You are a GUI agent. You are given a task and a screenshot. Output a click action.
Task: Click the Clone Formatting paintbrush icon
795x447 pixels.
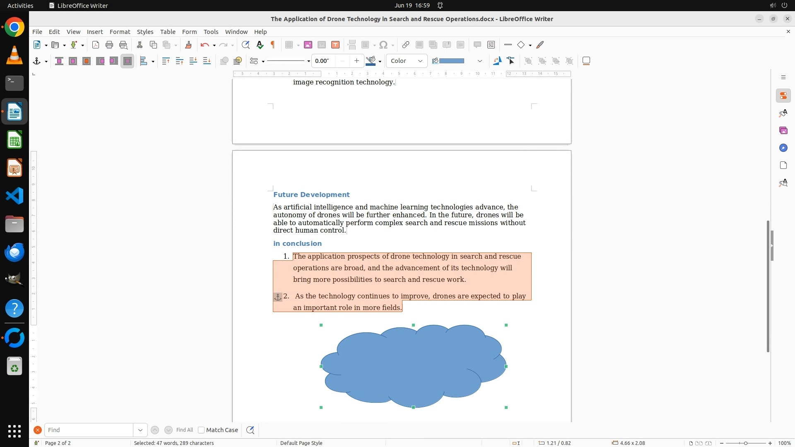188,45
